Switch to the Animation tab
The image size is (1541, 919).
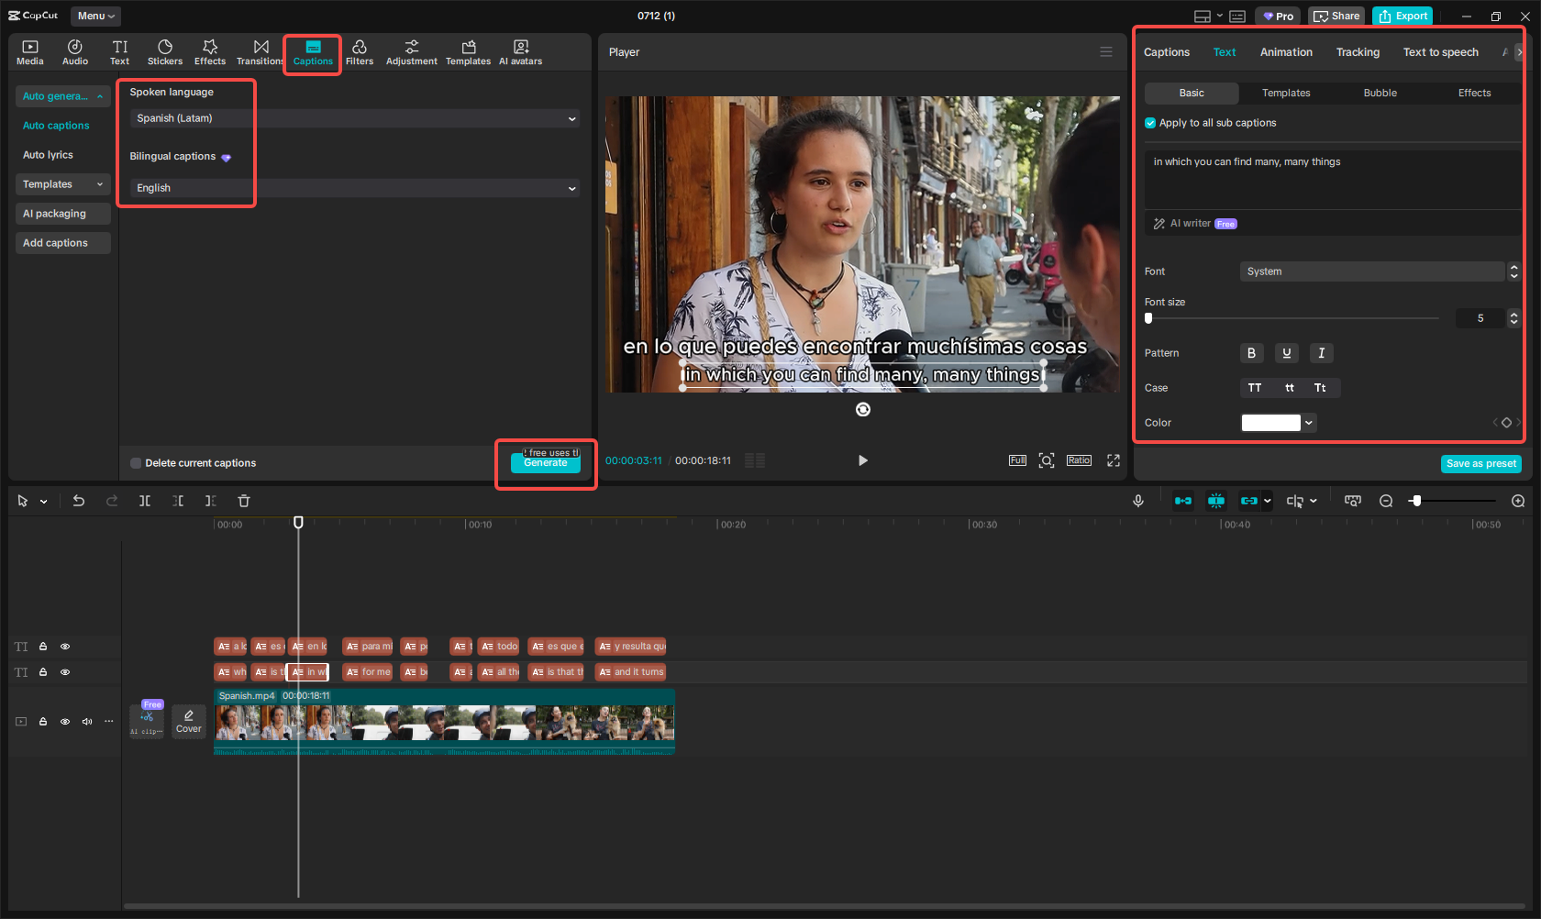point(1285,52)
